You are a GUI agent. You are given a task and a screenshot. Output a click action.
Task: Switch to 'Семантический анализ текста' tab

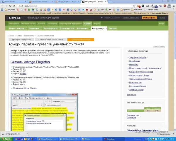click(50, 39)
